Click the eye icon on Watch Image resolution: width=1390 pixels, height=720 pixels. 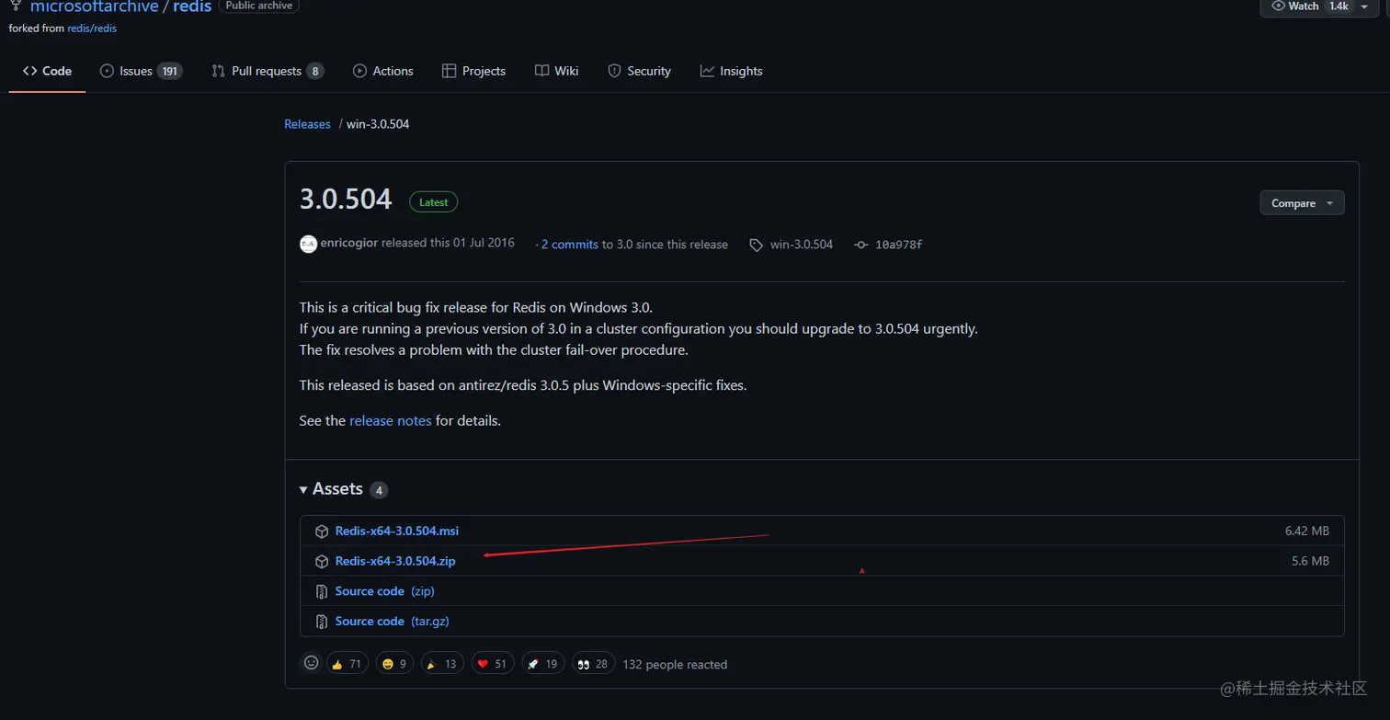(1278, 6)
